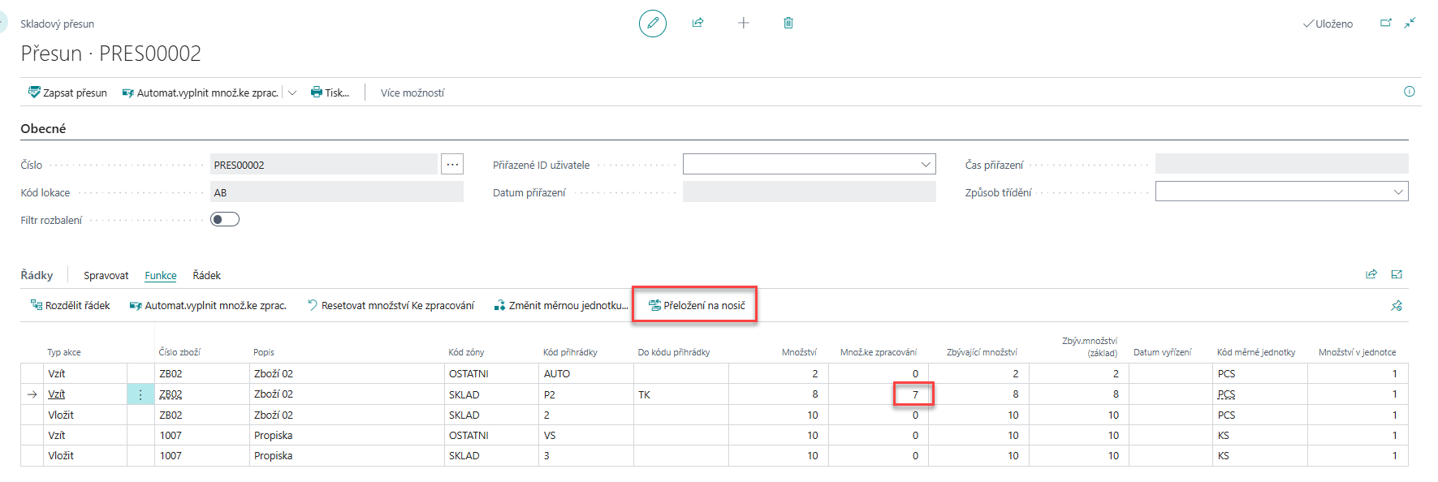Open the Spravovat tab in lines
Screen dimensions: 1438x482
point(106,276)
